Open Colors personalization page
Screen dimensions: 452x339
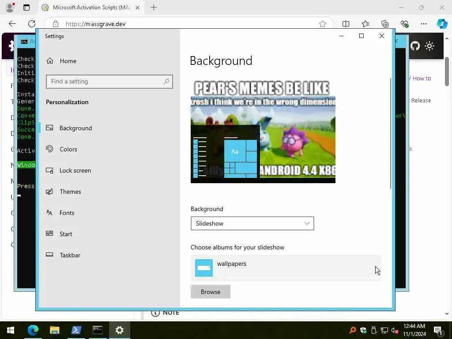(62, 149)
